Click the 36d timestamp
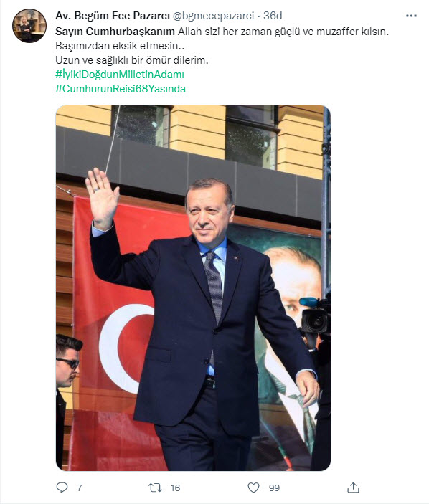429x504 pixels. pos(273,16)
